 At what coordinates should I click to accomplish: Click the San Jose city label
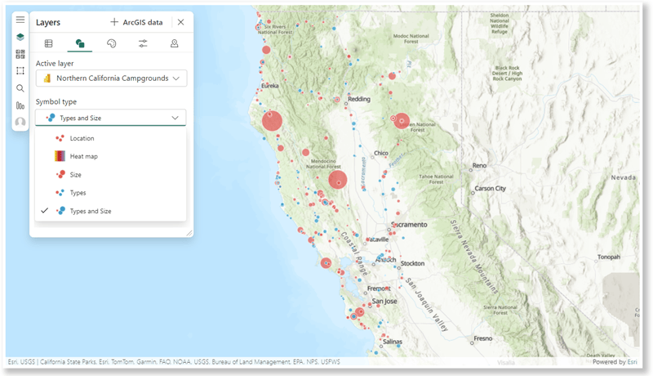click(x=384, y=301)
